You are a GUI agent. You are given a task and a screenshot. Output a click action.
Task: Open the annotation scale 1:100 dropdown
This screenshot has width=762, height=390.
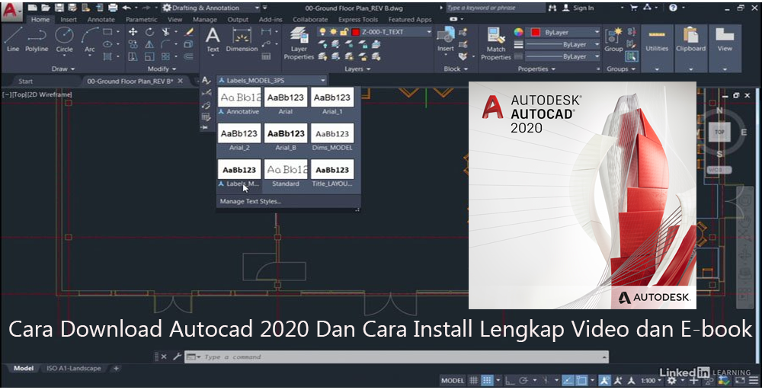(652, 380)
